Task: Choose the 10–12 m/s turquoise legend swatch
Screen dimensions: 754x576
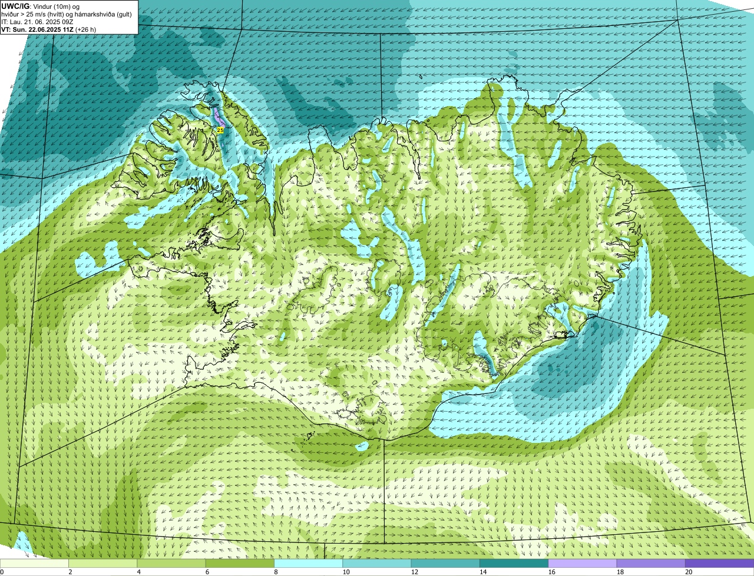Action: 377,563
